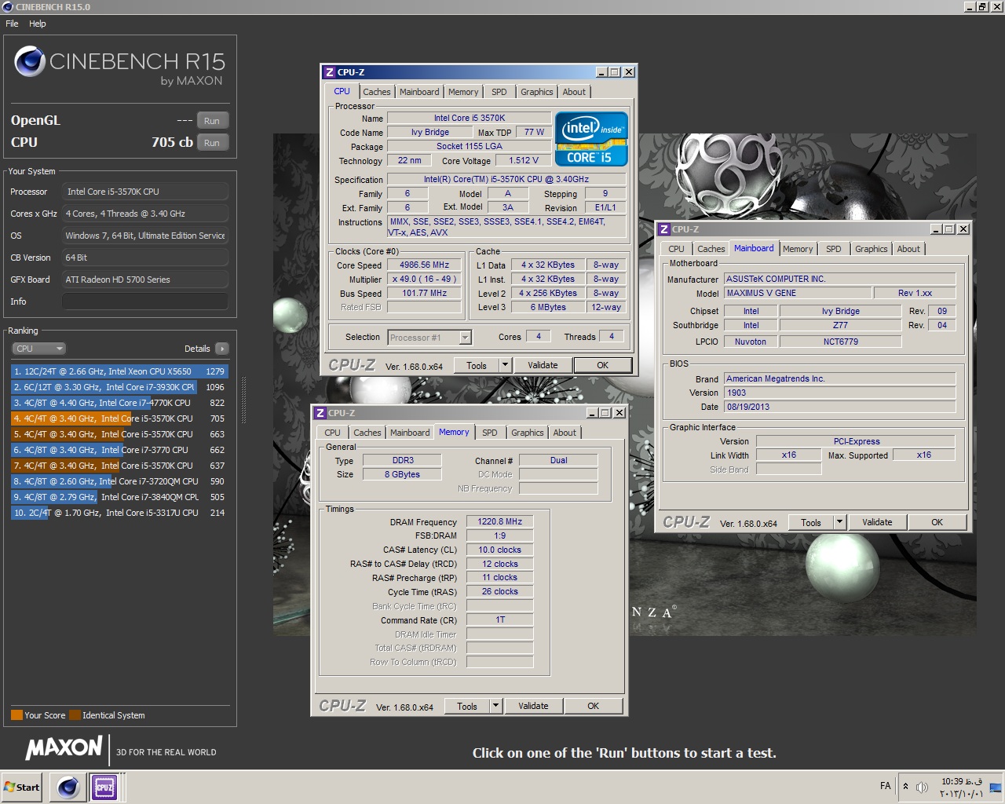Screen dimensions: 1005x804
Task: Open SPD tab in the CPU window
Action: click(x=499, y=92)
